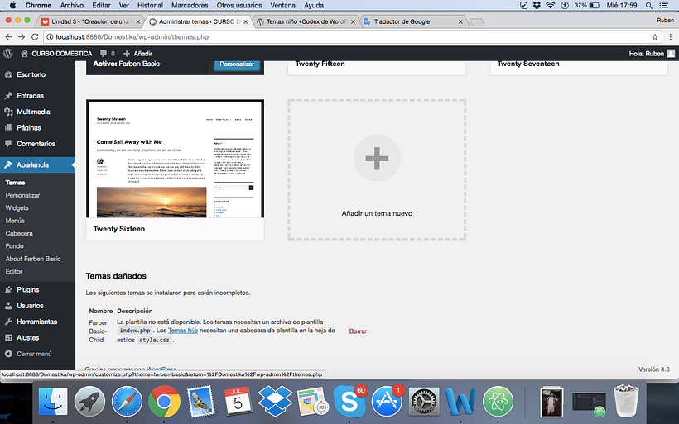Click the Wi-Fi icon in menu bar
679x424 pixels.
pos(551,5)
